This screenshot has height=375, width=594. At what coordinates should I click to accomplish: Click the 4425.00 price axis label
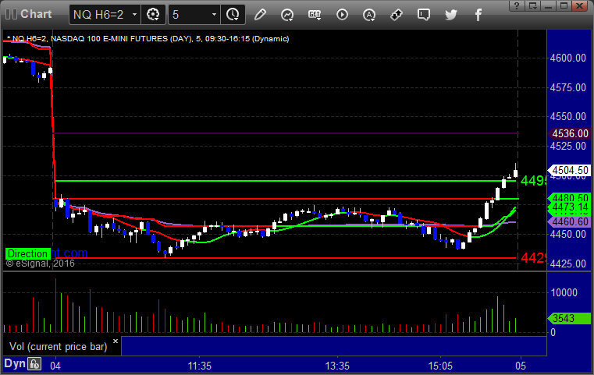568,264
